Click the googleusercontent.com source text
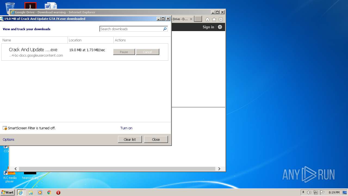The height and width of the screenshot is (196, 348). click(x=36, y=55)
